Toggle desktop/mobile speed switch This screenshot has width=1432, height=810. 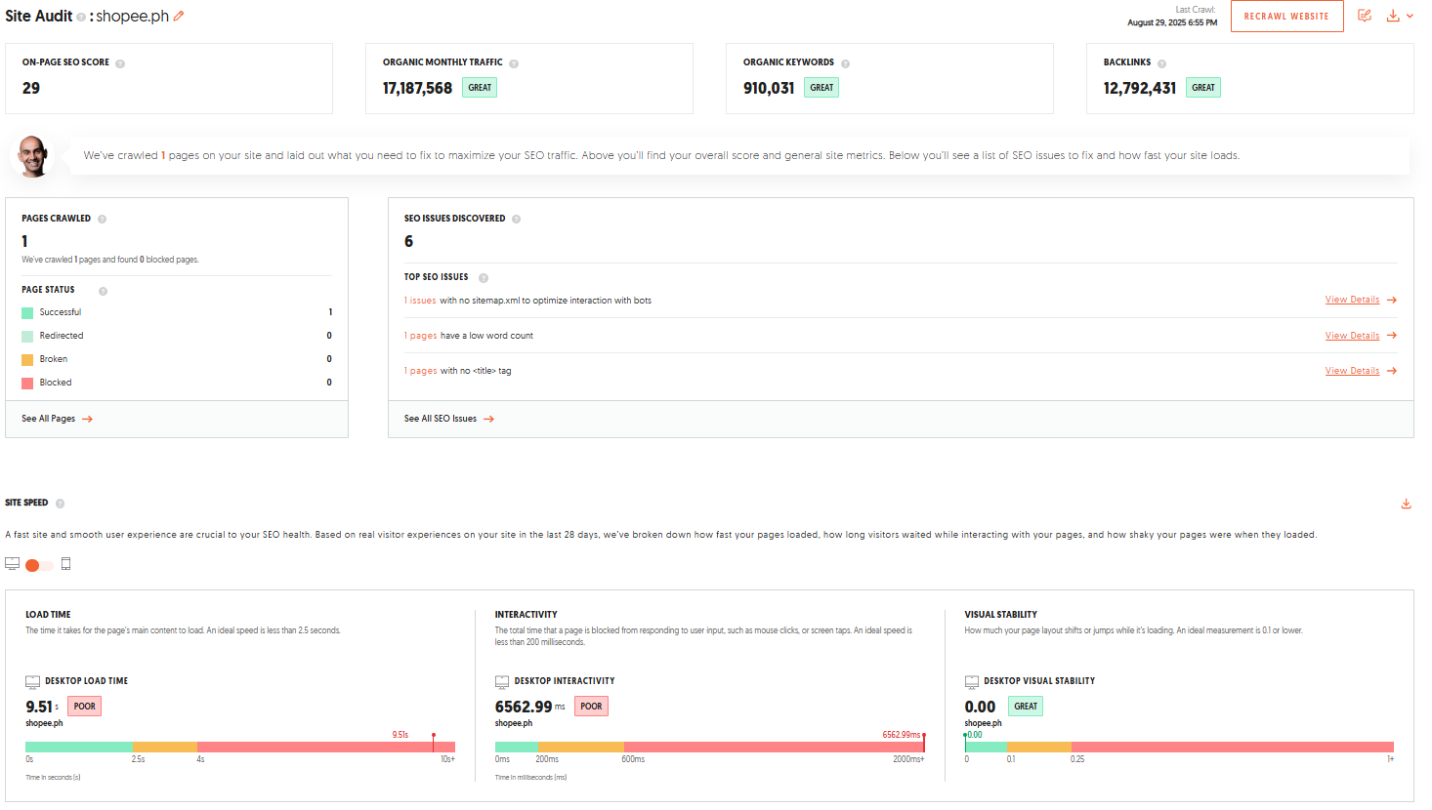coord(39,565)
